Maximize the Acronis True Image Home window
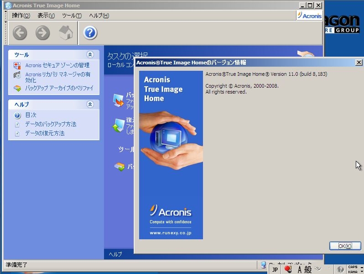The image size is (364, 274). (310, 5)
